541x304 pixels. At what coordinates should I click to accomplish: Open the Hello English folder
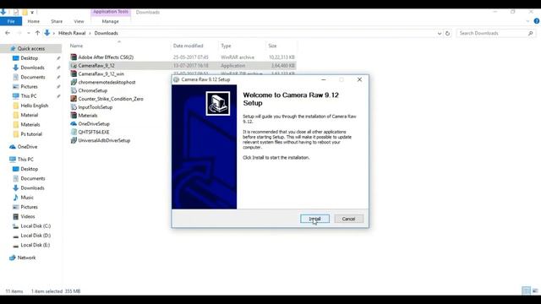pos(35,106)
